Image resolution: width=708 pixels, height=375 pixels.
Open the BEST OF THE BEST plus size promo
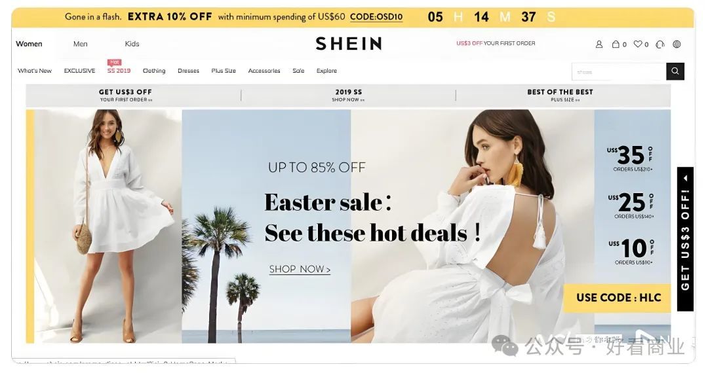click(560, 95)
